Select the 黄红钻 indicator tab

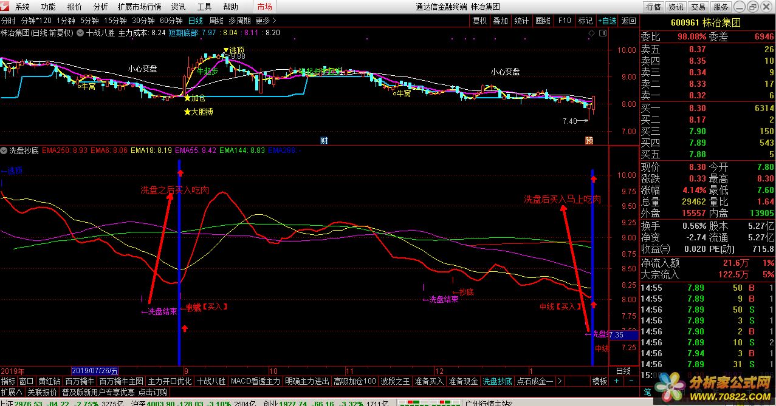pyautogui.click(x=50, y=381)
